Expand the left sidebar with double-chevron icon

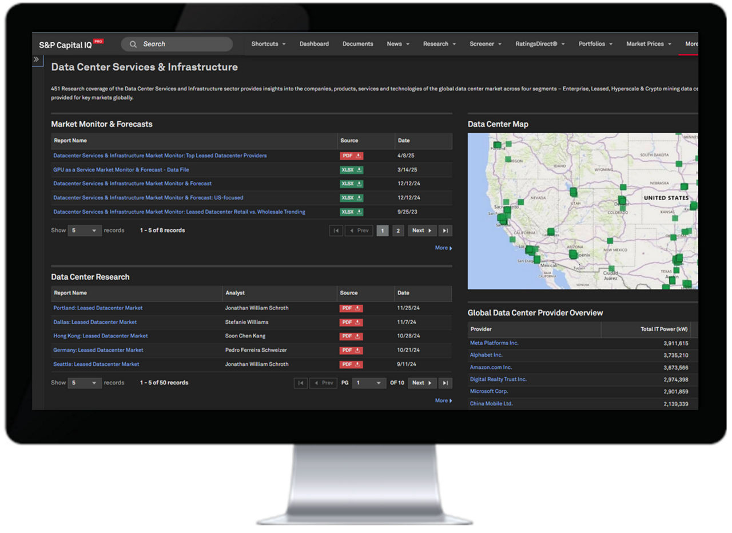coord(37,59)
